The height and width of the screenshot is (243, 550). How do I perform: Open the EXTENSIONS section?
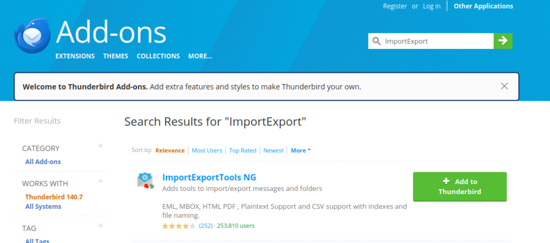(x=75, y=56)
